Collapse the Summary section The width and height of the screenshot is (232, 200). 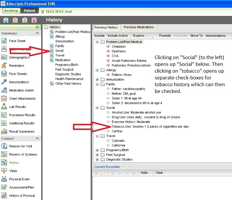point(37,33)
